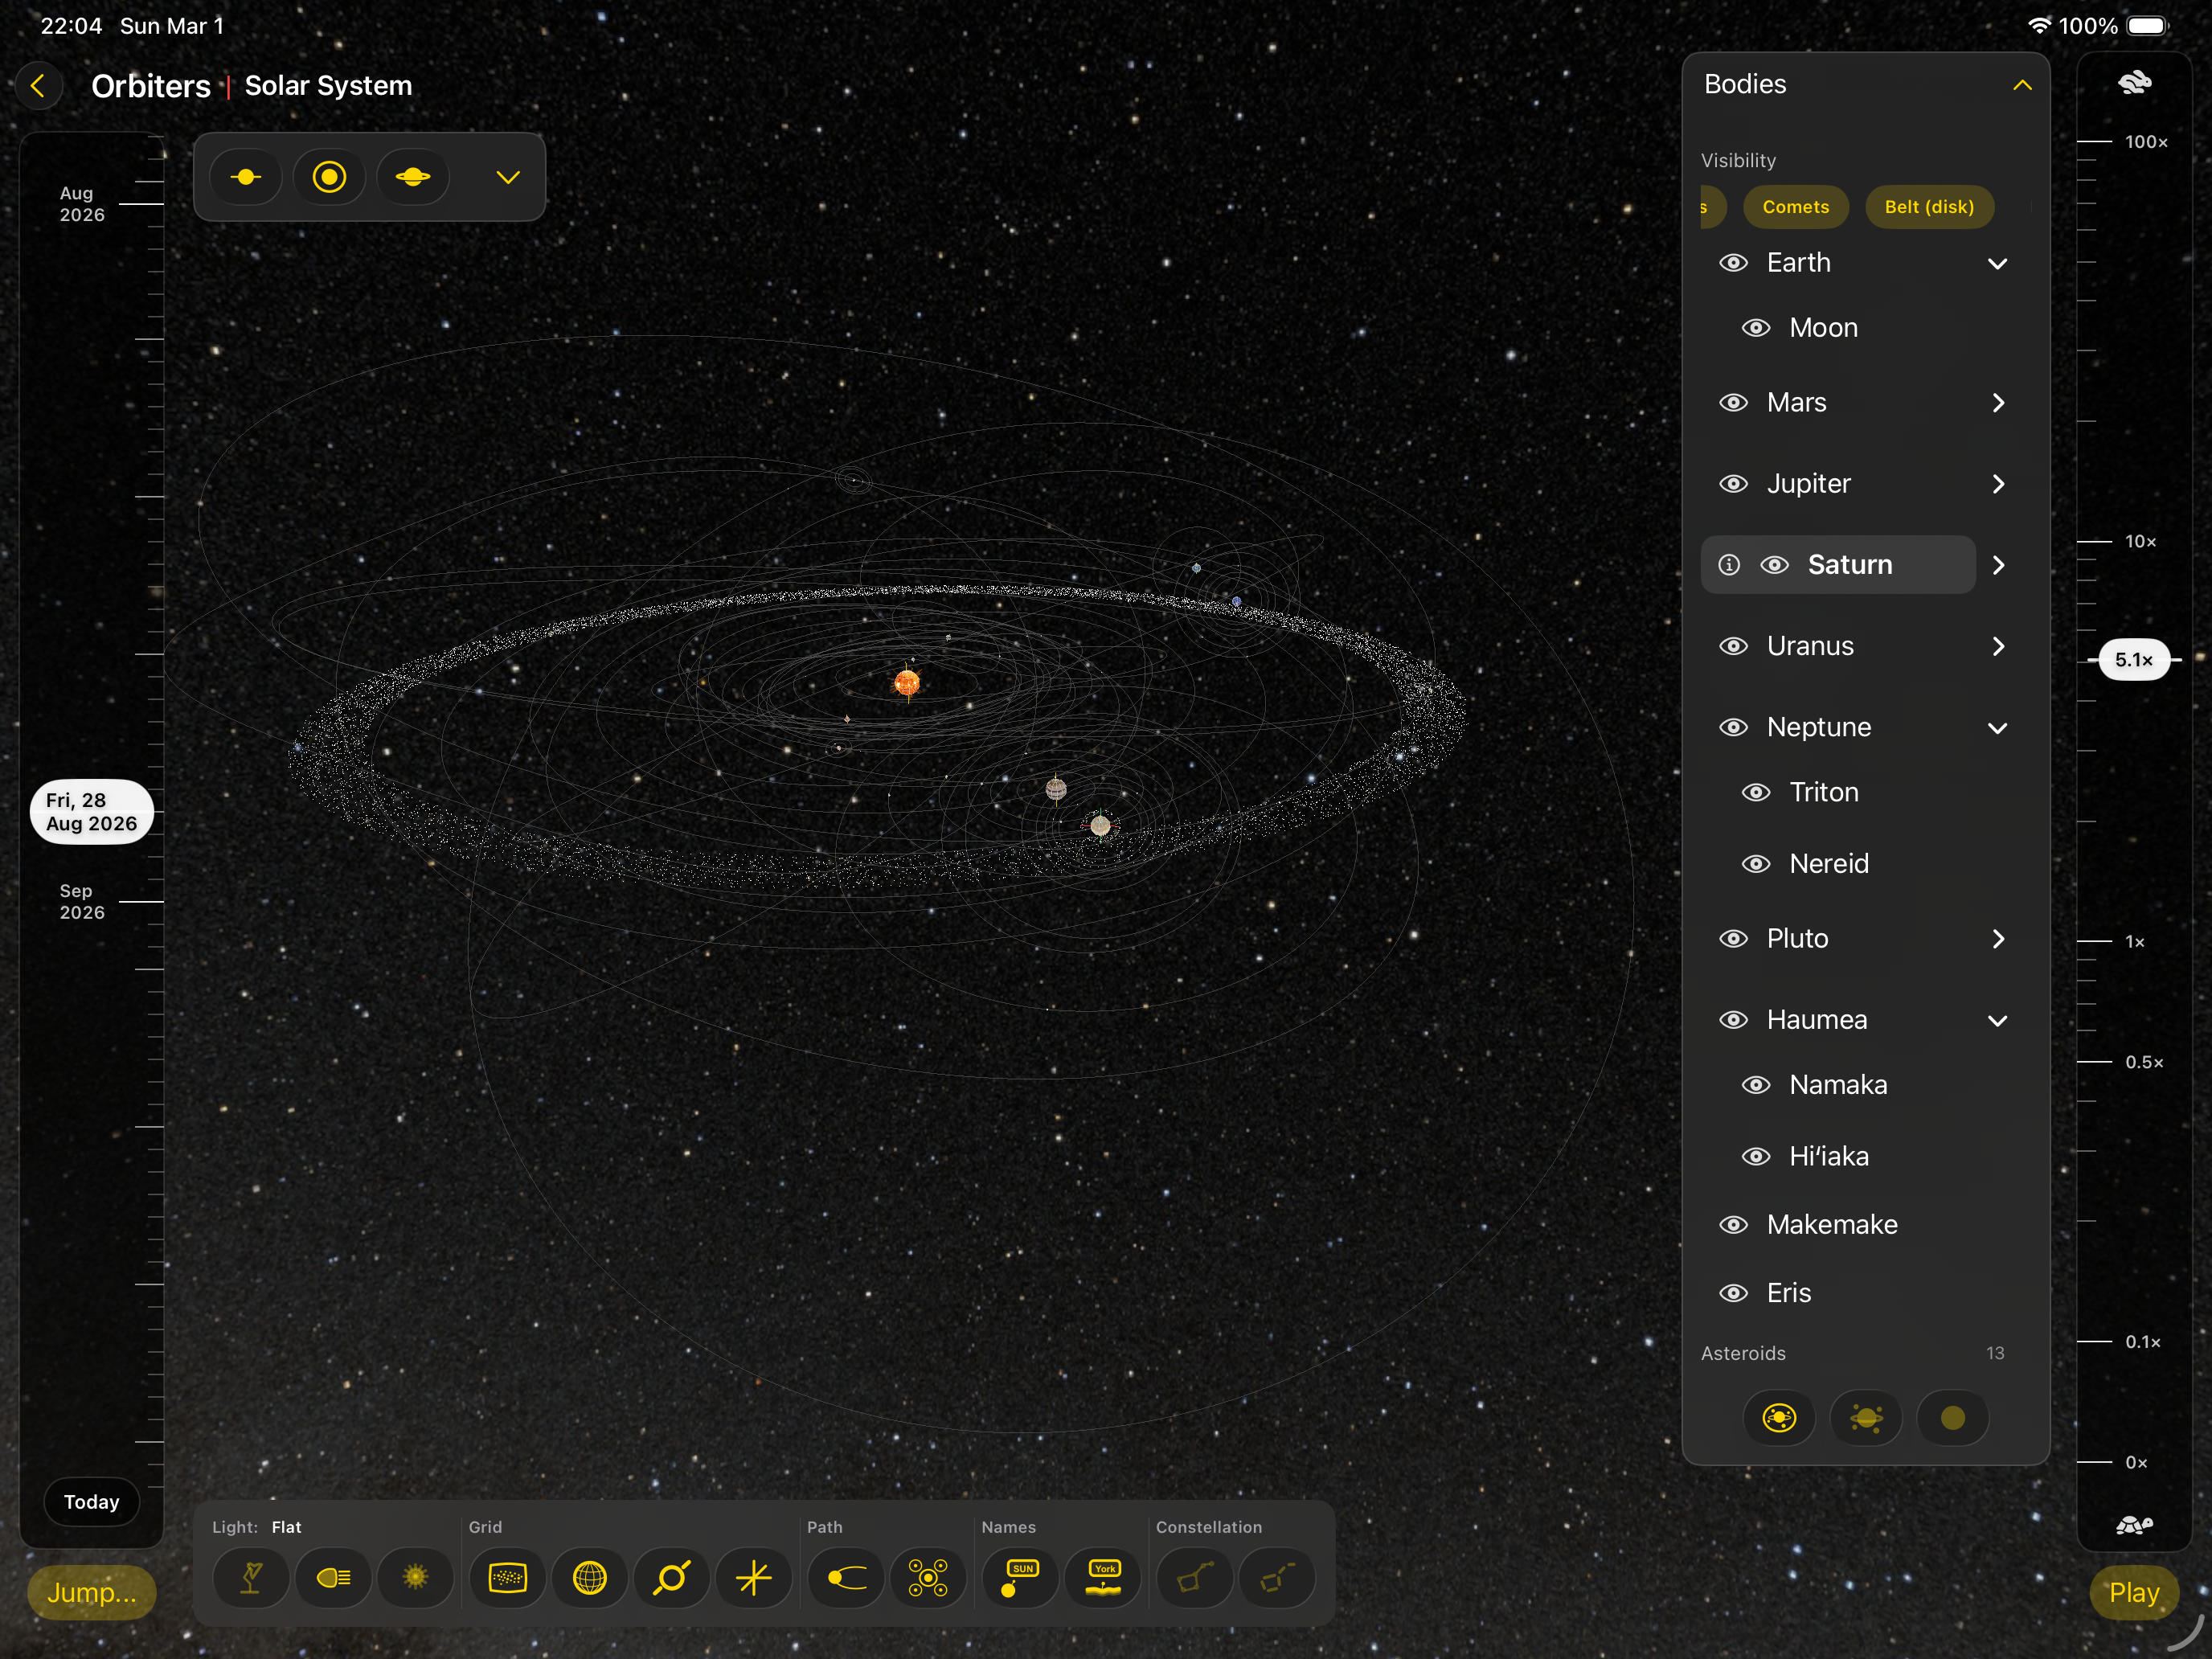Toggle the starfield grid icon
The width and height of the screenshot is (2212, 1659).
[x=507, y=1578]
